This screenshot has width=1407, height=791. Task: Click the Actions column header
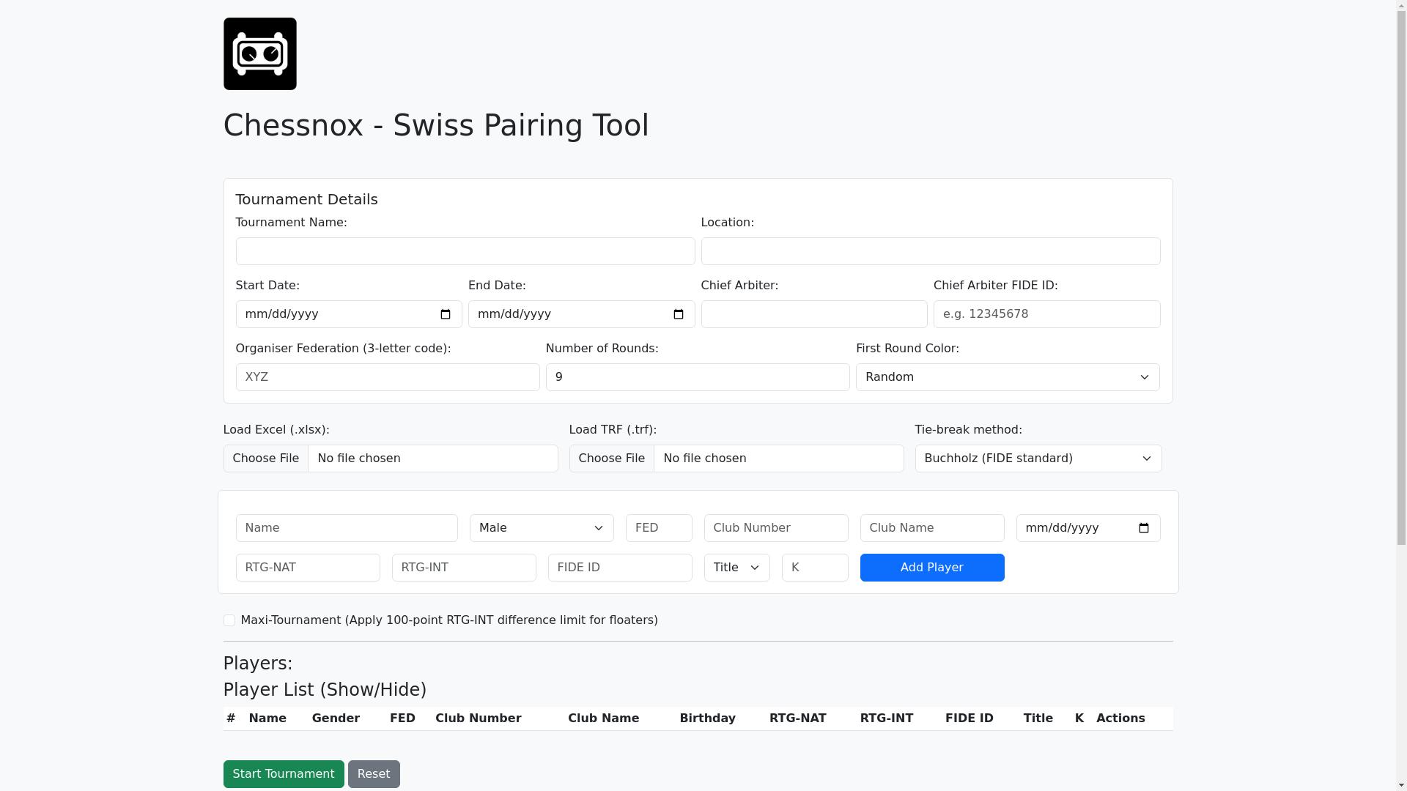point(1120,718)
